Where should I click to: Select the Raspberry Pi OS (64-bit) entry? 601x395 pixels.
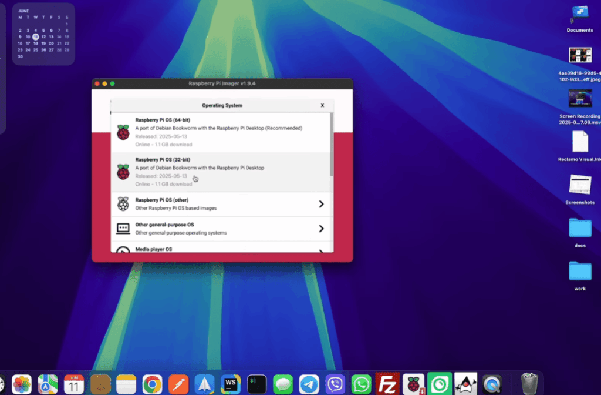[217, 133]
